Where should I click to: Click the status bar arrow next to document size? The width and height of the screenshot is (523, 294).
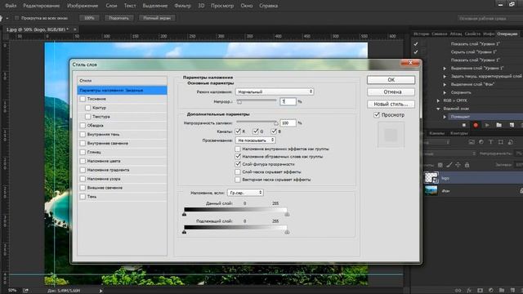pyautogui.click(x=101, y=291)
